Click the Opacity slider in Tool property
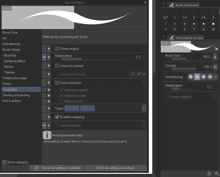The height and width of the screenshot is (177, 220). click(183, 69)
